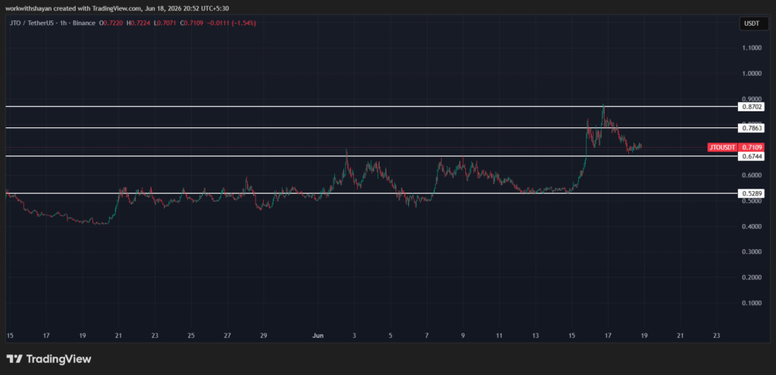This screenshot has height=375, width=776.
Task: Click the 9 date label on time axis
Action: click(463, 336)
